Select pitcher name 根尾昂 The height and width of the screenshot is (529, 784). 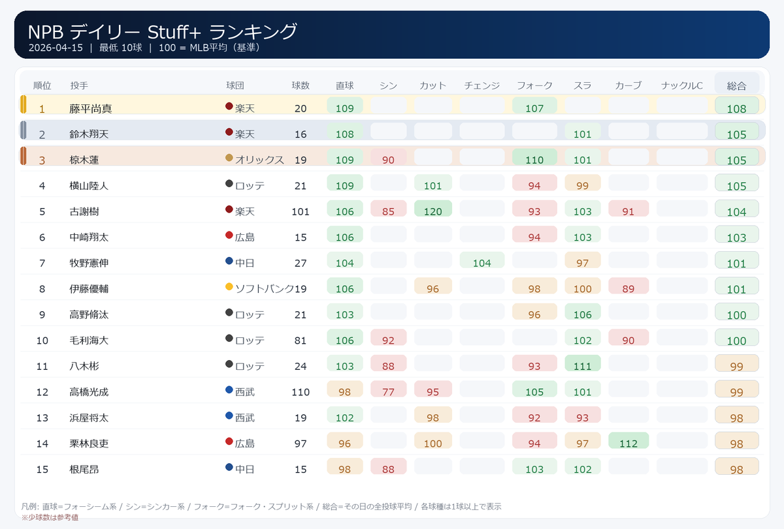(86, 469)
